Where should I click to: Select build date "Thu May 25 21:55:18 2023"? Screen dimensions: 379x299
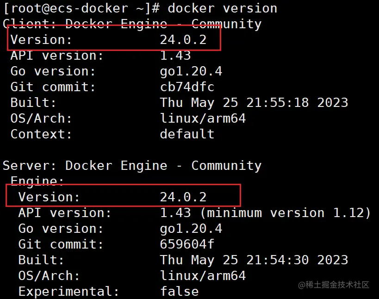(254, 103)
